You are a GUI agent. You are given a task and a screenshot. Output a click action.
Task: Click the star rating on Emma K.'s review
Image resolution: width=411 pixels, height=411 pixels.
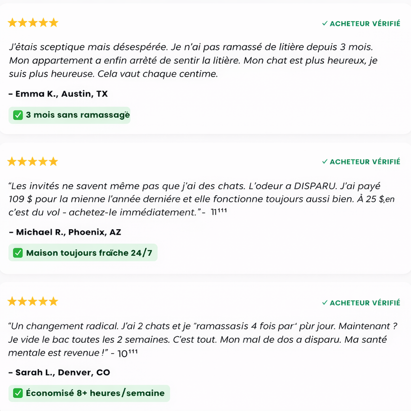[33, 23]
